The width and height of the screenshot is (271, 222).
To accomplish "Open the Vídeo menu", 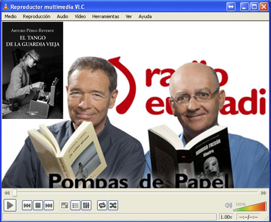I will [x=80, y=16].
